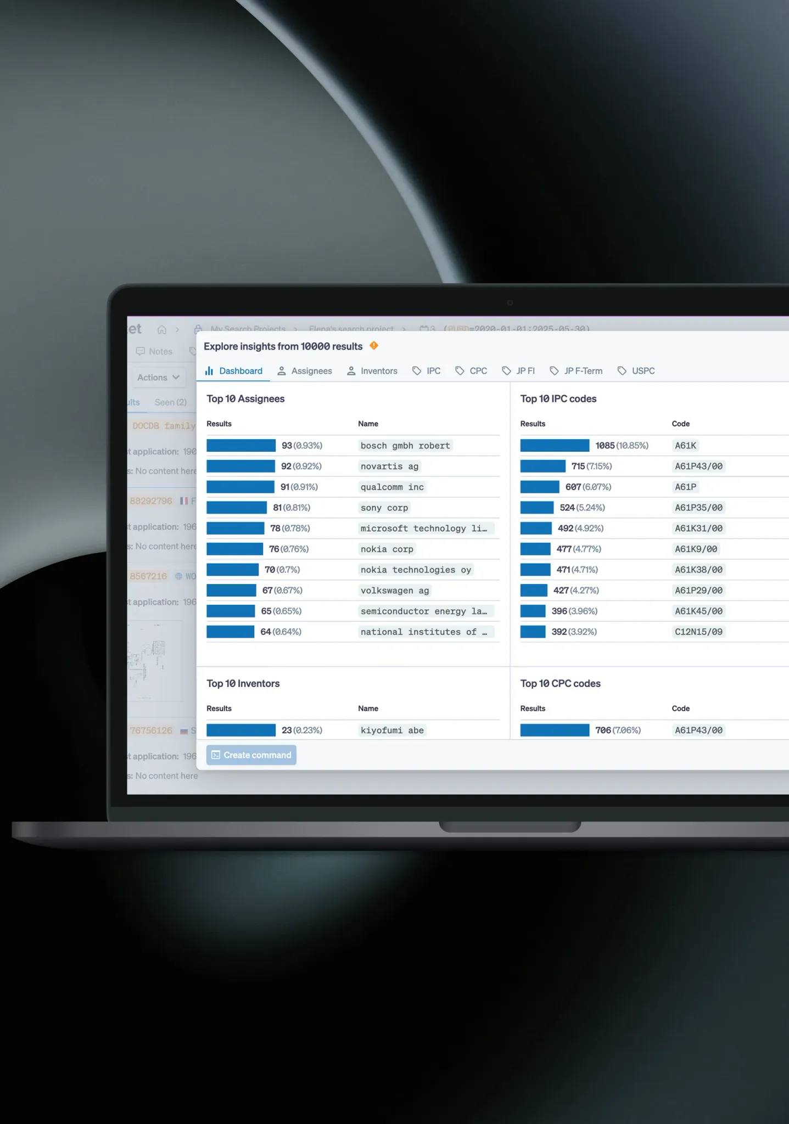Select assignee volkswagen ag
The image size is (789, 1124).
coord(395,591)
